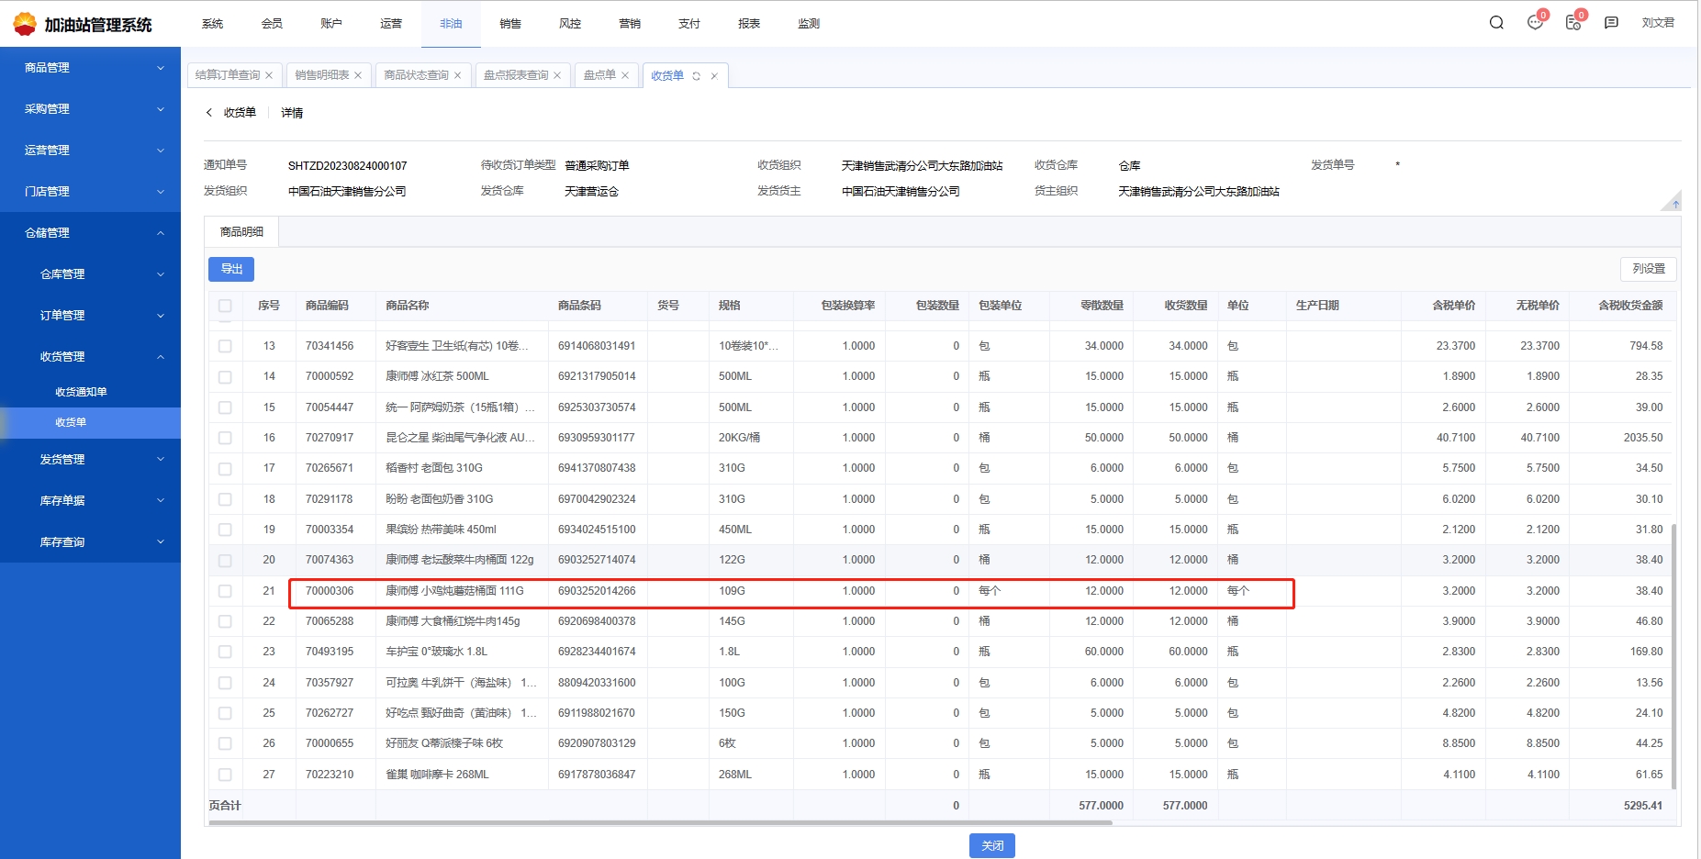Refresh the 收货单 tab with reload icon
1701x859 pixels.
coord(697,76)
